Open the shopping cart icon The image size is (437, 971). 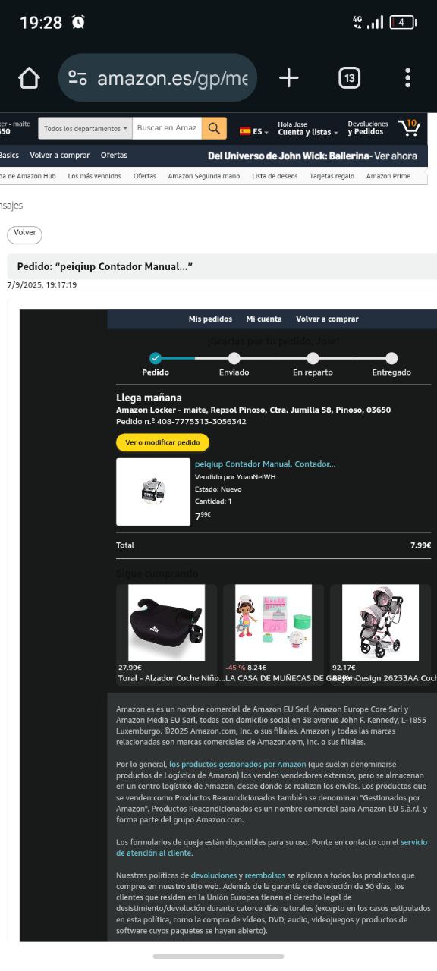[410, 127]
